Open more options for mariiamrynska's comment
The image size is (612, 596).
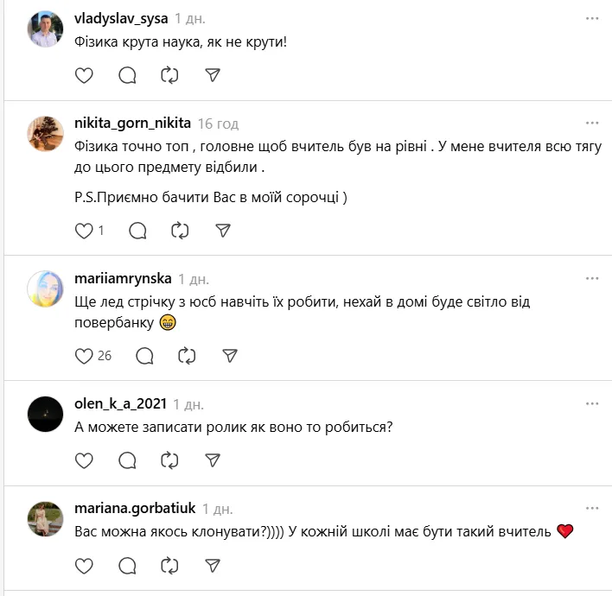pyautogui.click(x=592, y=278)
